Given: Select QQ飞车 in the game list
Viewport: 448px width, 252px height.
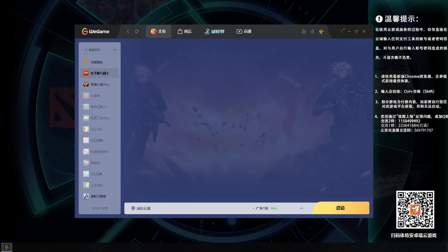Looking at the screenshot, I should click(99, 129).
